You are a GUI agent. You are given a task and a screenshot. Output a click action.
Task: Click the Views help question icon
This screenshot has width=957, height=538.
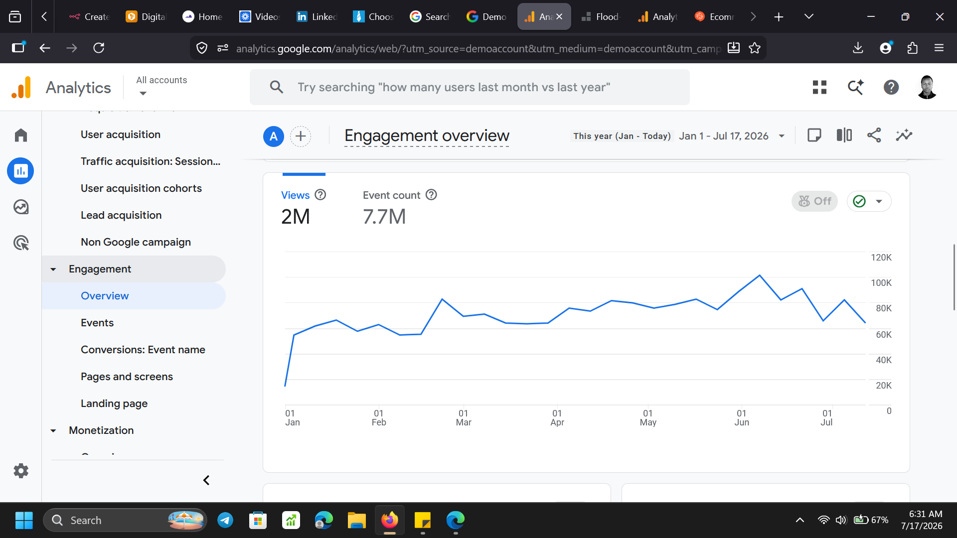click(320, 195)
